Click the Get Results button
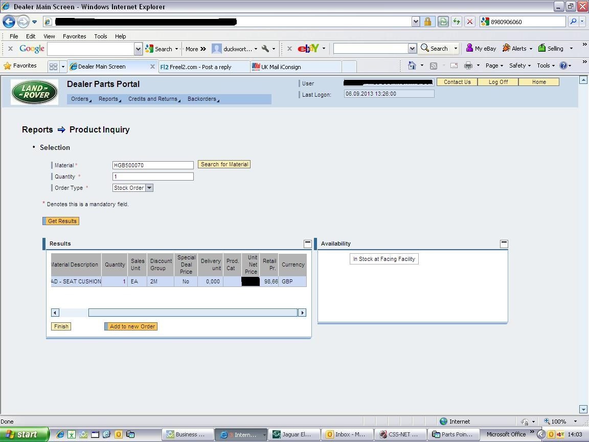Screen dimensions: 589x442 click(61, 221)
